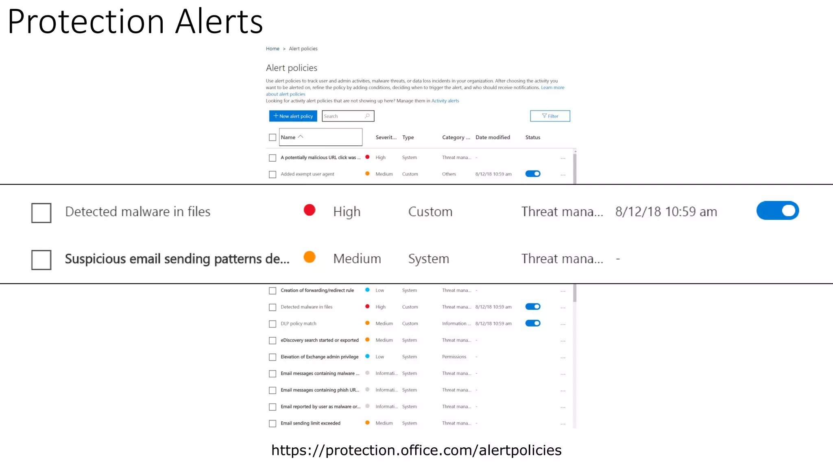Click the Permissions category cell
This screenshot has width=833, height=468.
454,357
